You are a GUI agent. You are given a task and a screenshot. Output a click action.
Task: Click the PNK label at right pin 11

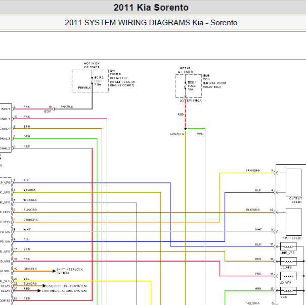[258, 274]
